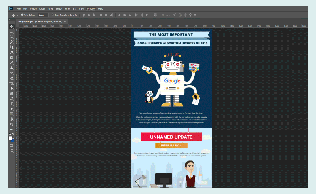Swap foreground and background colors
The width and height of the screenshot is (316, 194).
coord(13,134)
